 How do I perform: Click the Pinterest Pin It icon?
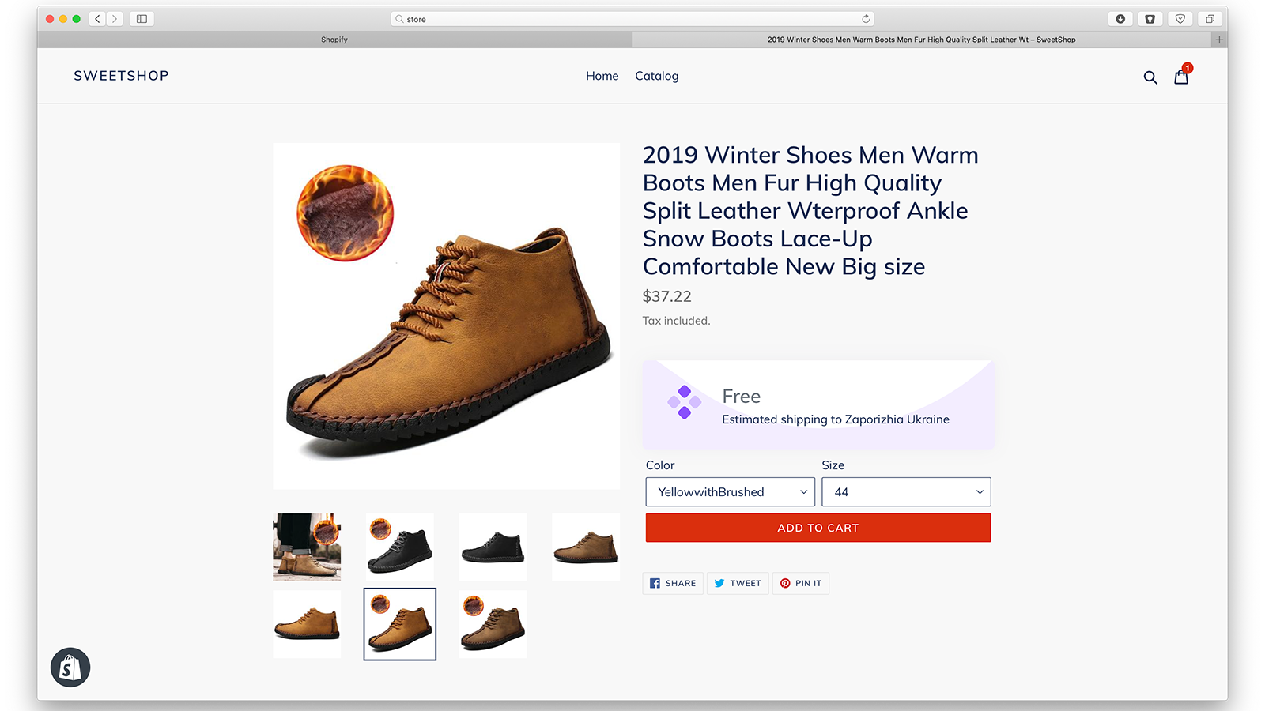point(784,583)
